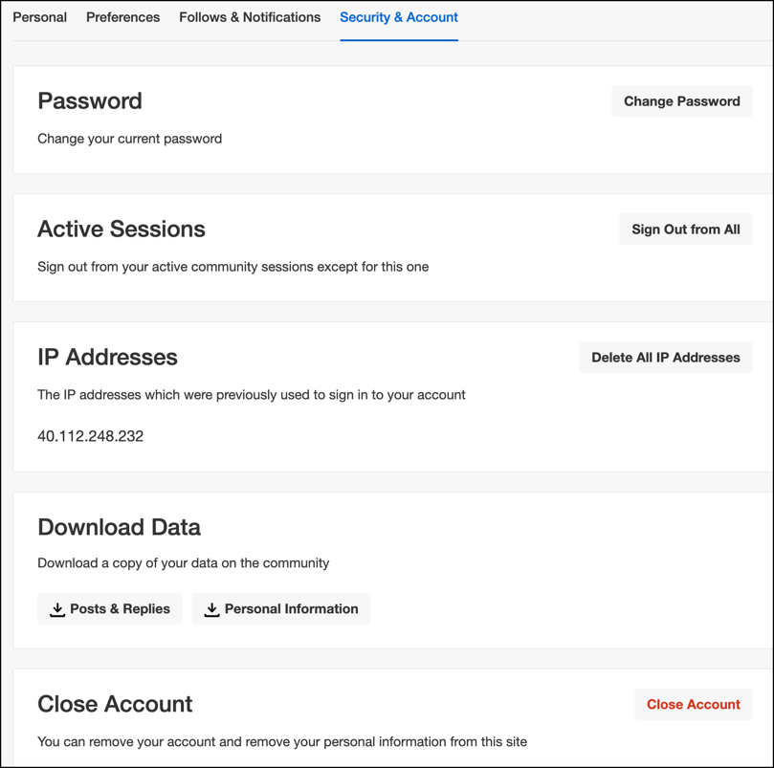Viewport: 774px width, 768px height.
Task: Open the Preferences tab
Action: pos(122,17)
